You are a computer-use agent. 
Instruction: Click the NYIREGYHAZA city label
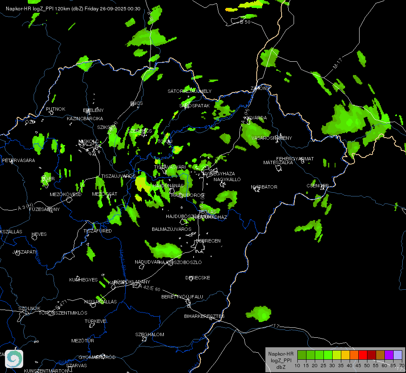[x=219, y=174]
